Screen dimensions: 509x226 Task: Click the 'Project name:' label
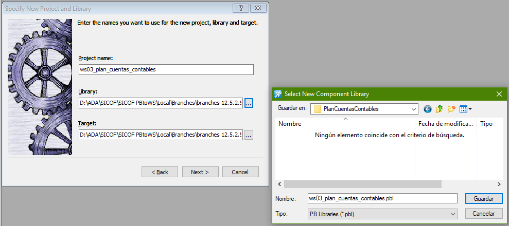point(95,58)
